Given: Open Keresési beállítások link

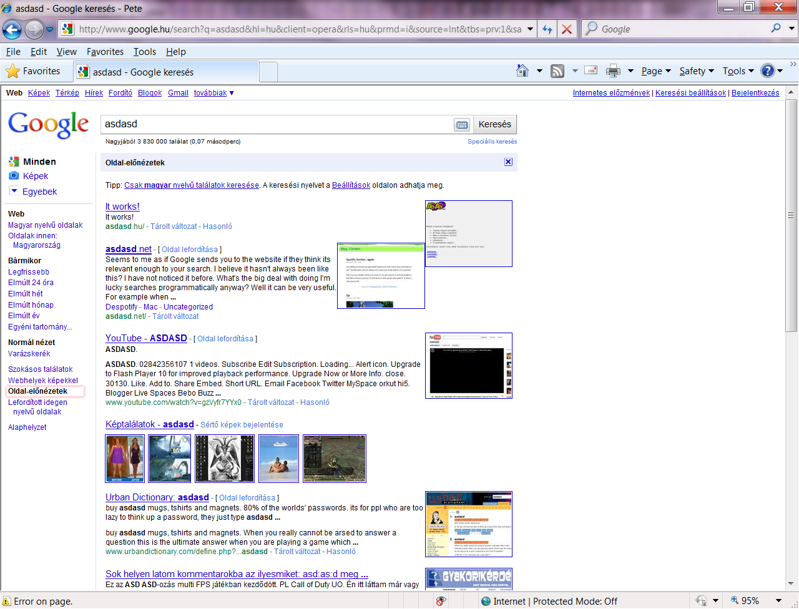Looking at the screenshot, I should coord(690,93).
